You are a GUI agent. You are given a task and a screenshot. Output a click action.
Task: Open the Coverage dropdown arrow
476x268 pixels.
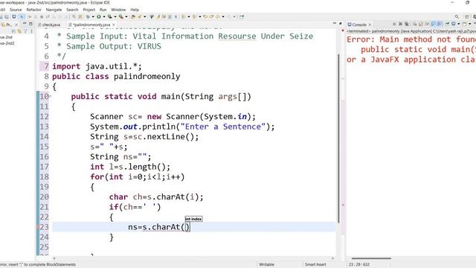115,16
